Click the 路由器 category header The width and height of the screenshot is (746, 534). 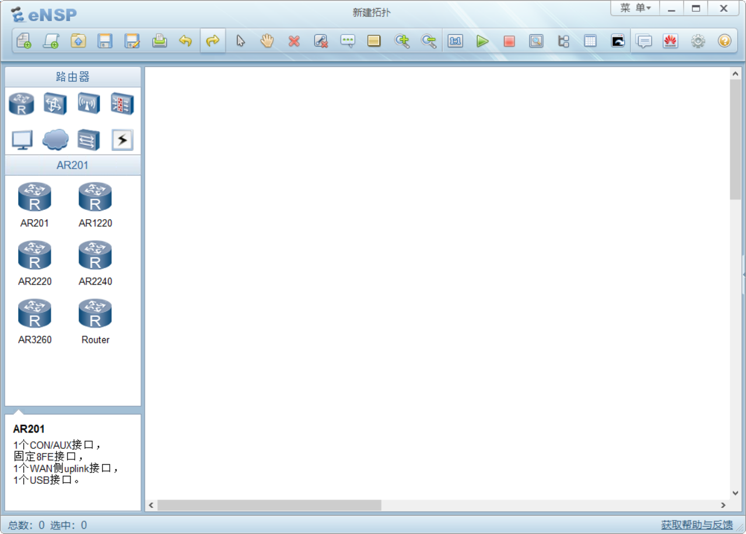tap(73, 77)
